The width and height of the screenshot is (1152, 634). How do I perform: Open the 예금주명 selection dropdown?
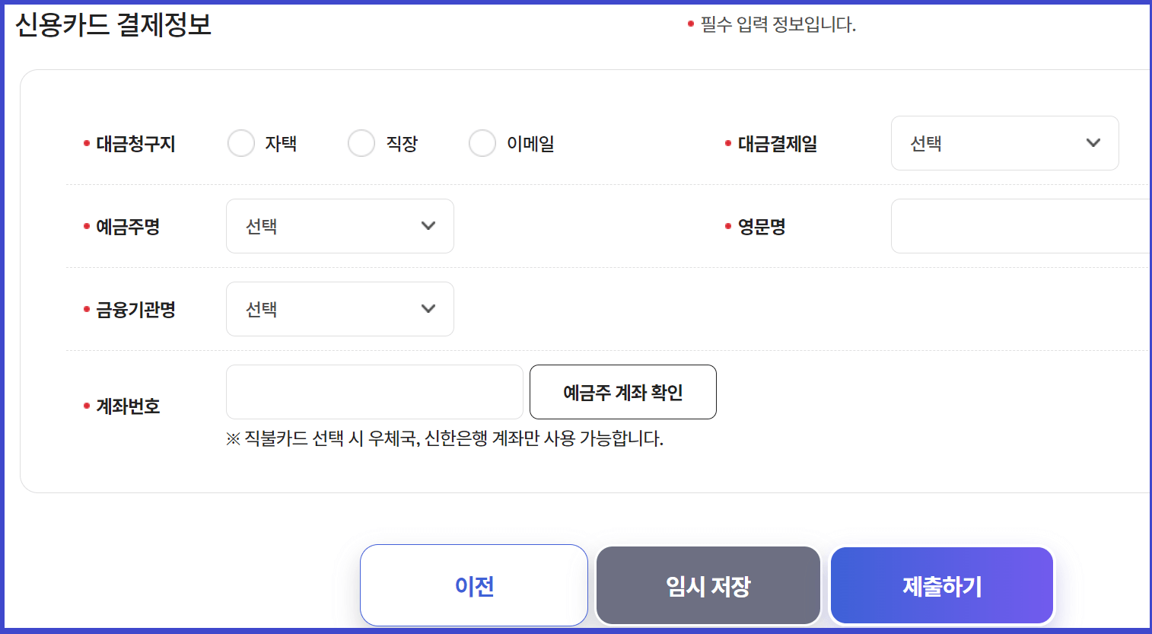(x=340, y=225)
